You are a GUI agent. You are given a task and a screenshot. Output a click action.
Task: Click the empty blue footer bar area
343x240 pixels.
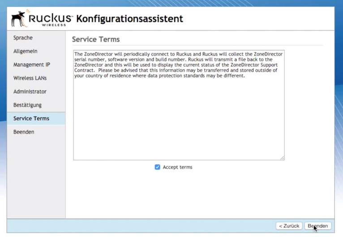coord(134,226)
